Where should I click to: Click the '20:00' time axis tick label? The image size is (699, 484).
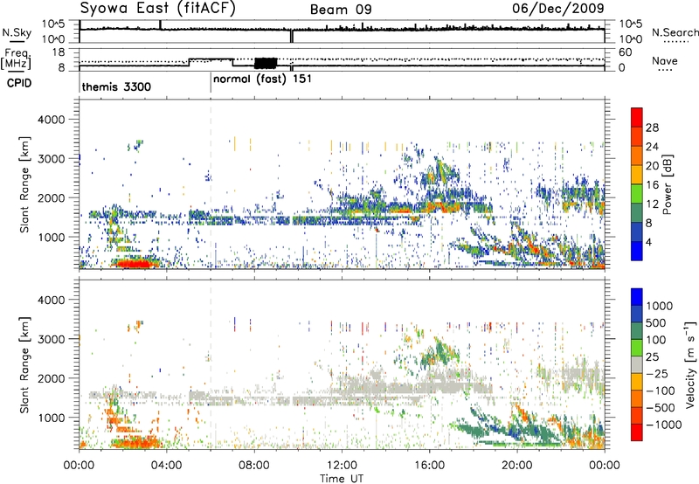tap(517, 466)
